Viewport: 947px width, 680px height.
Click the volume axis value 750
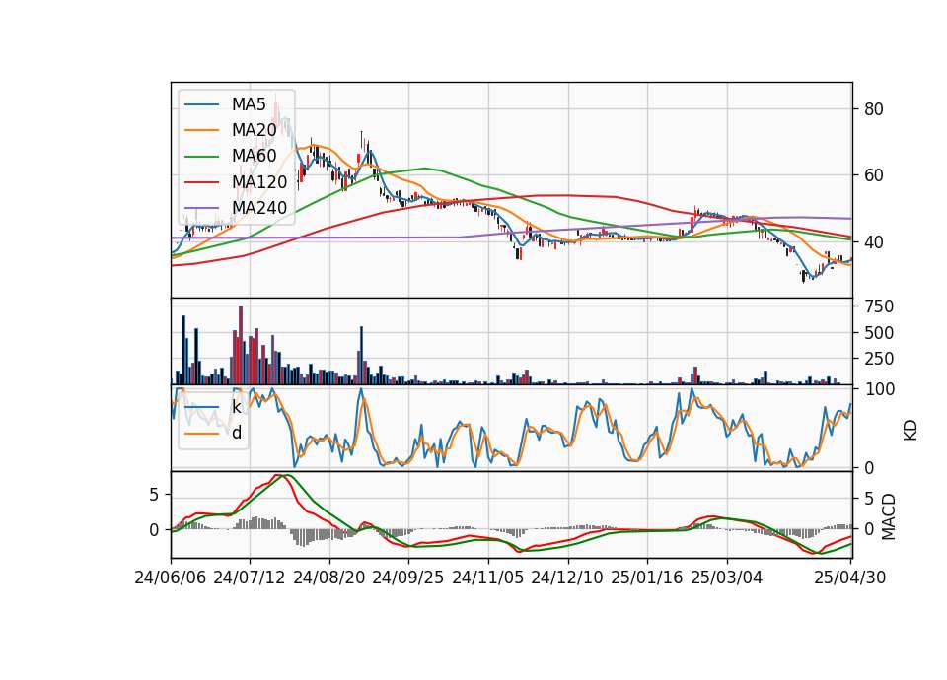coord(879,306)
